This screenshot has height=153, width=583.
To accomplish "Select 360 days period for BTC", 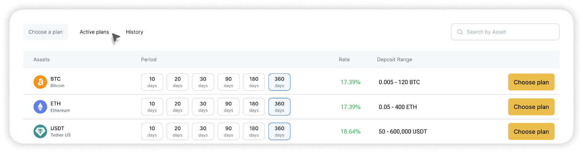I will click(x=279, y=82).
